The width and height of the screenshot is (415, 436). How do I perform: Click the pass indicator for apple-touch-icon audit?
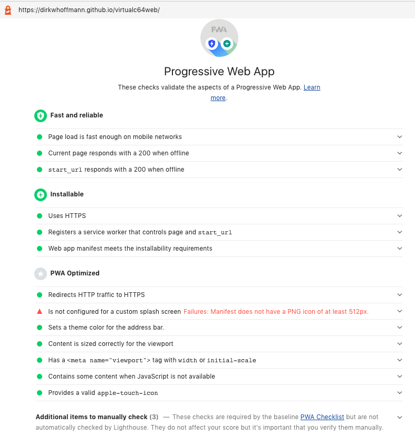coord(39,392)
